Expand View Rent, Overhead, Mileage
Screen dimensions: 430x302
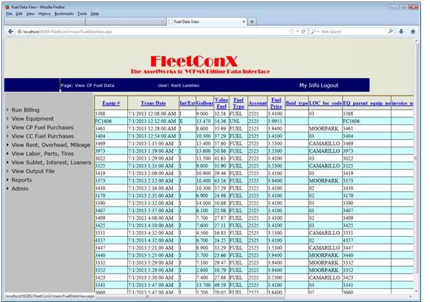click(x=51, y=145)
